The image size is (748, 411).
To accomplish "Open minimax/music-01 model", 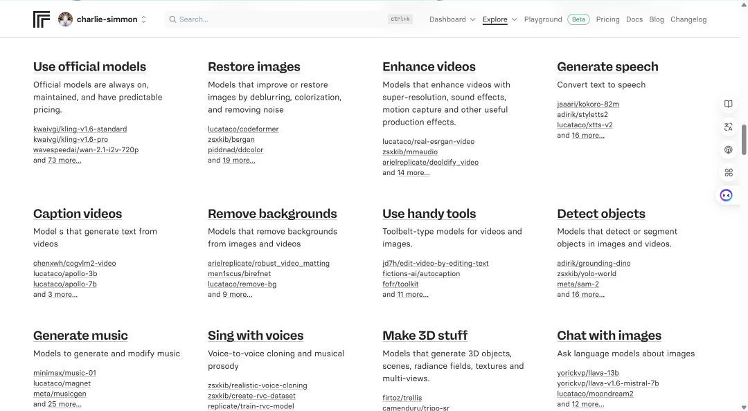I will point(65,373).
